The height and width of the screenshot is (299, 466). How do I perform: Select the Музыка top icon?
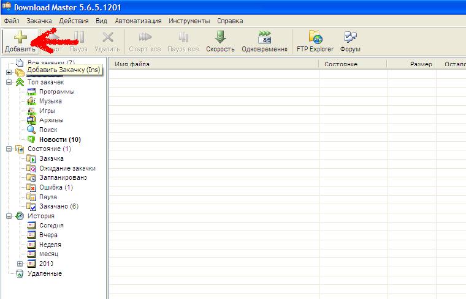[x=31, y=102]
